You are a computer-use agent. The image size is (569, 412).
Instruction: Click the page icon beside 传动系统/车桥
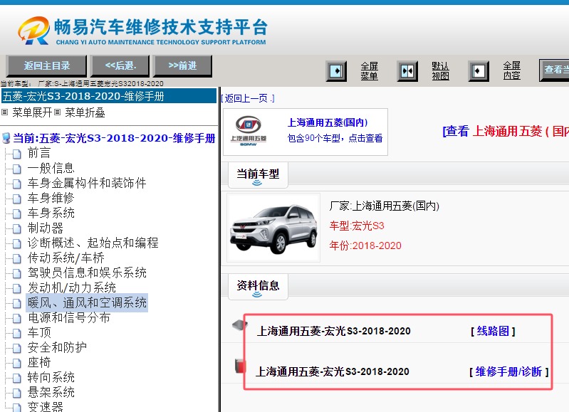(x=16, y=258)
